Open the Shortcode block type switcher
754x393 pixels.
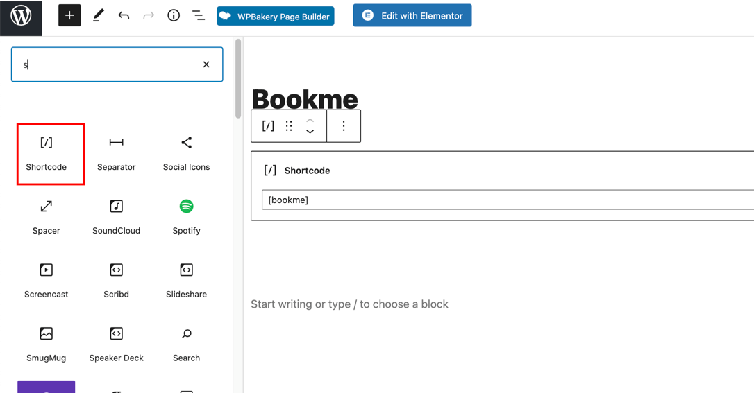pos(268,126)
